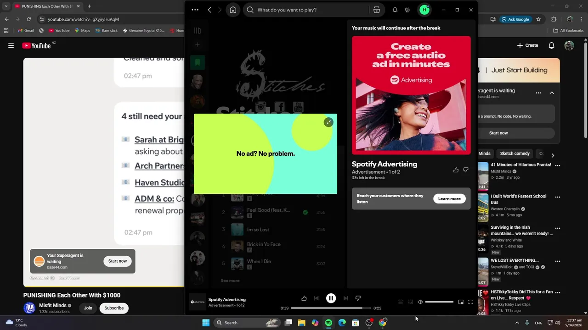This screenshot has height=330, width=588.
Task: Open Spotify miniplayer
Action: [x=461, y=302]
